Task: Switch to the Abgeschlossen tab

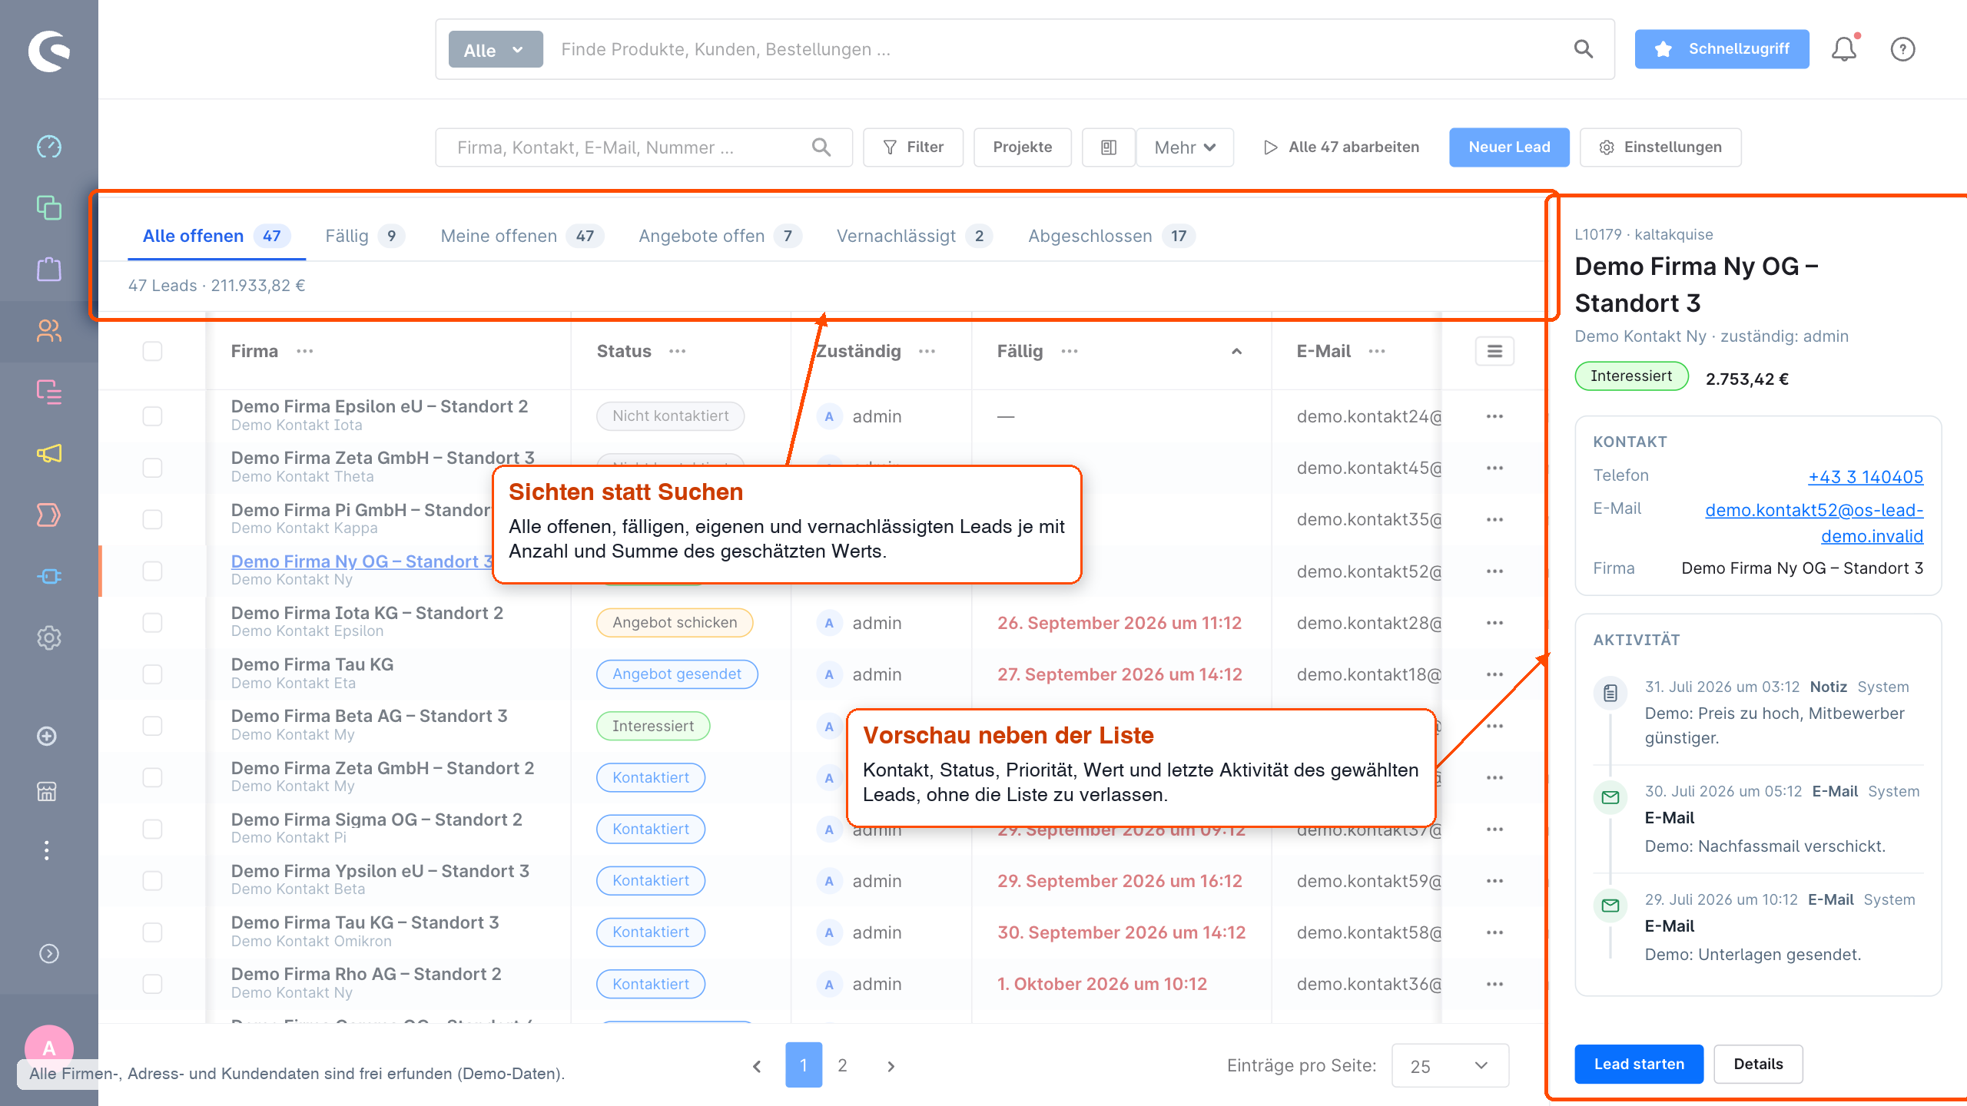Action: tap(1111, 236)
